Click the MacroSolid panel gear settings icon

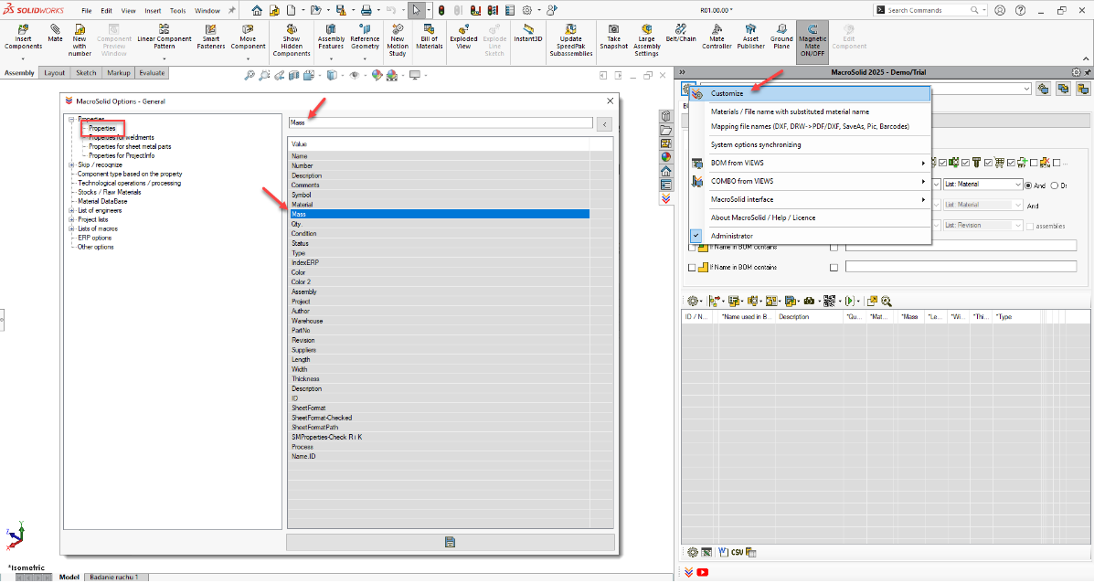coord(1076,72)
